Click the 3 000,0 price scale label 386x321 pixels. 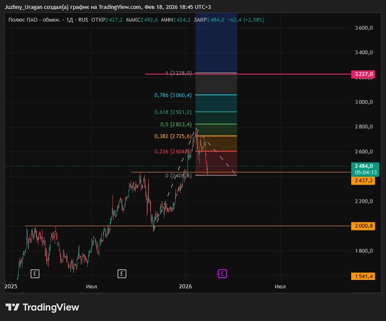click(x=364, y=102)
